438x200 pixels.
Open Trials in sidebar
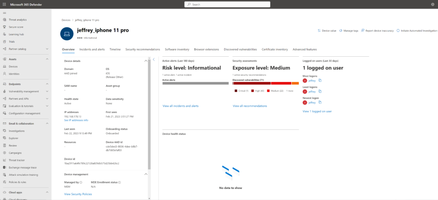[x=12, y=41]
